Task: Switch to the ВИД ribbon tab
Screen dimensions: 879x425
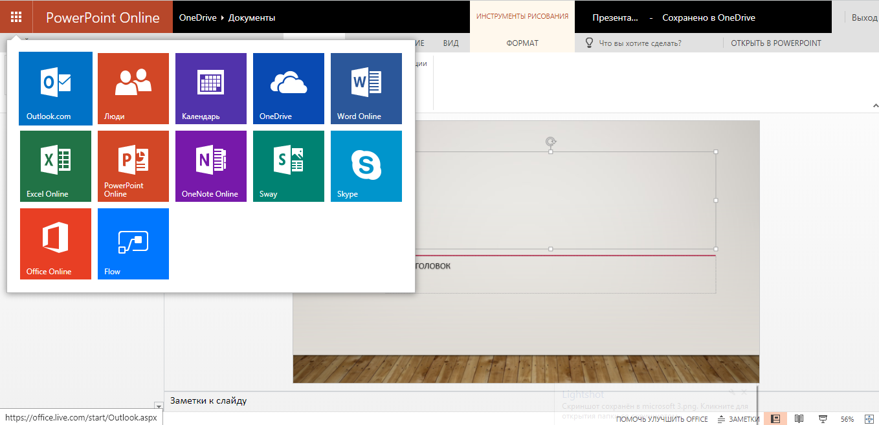Action: pyautogui.click(x=451, y=43)
